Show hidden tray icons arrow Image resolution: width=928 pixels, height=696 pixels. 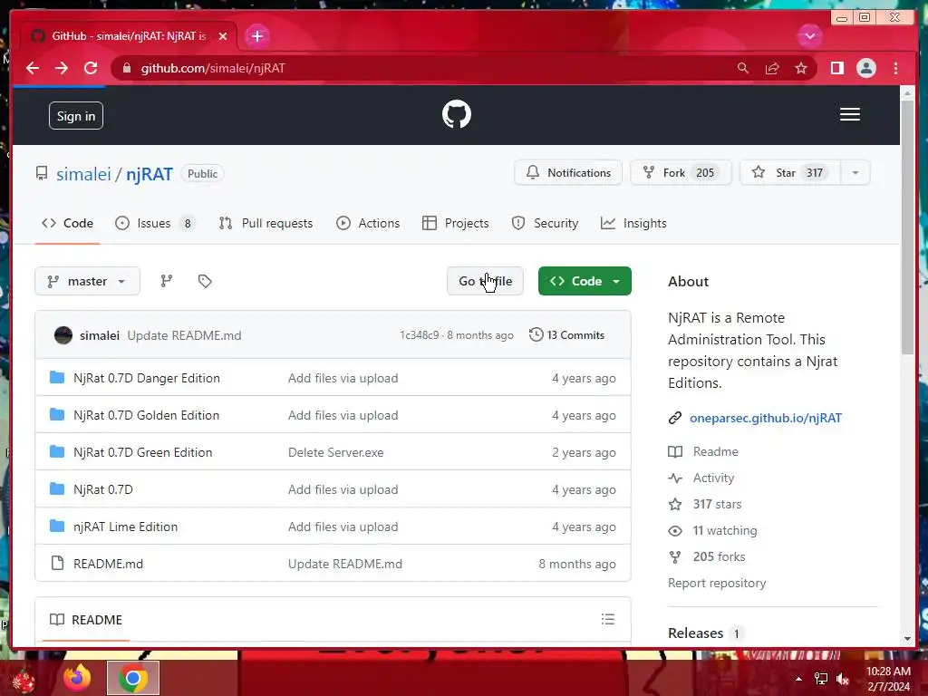[798, 679]
